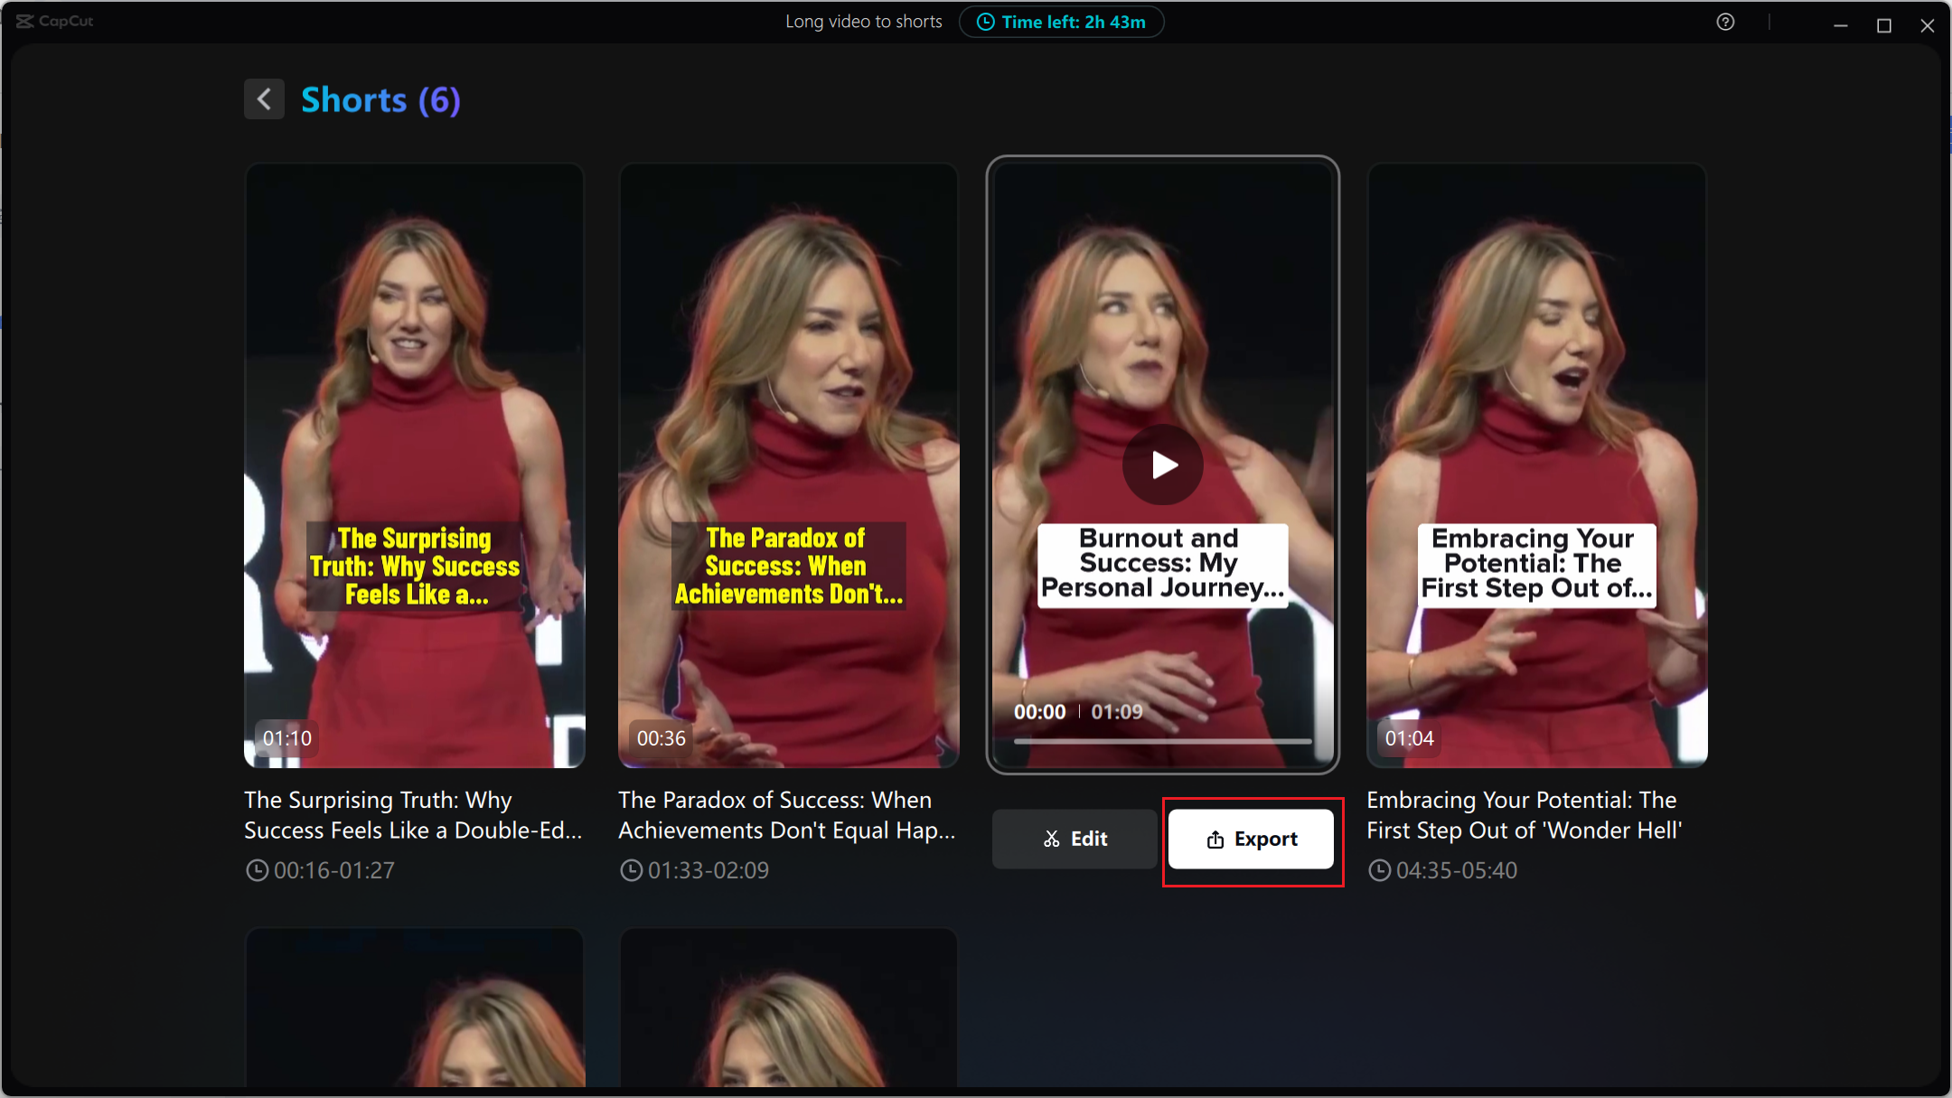Open the help question mark icon
Image resolution: width=1952 pixels, height=1098 pixels.
click(1725, 23)
